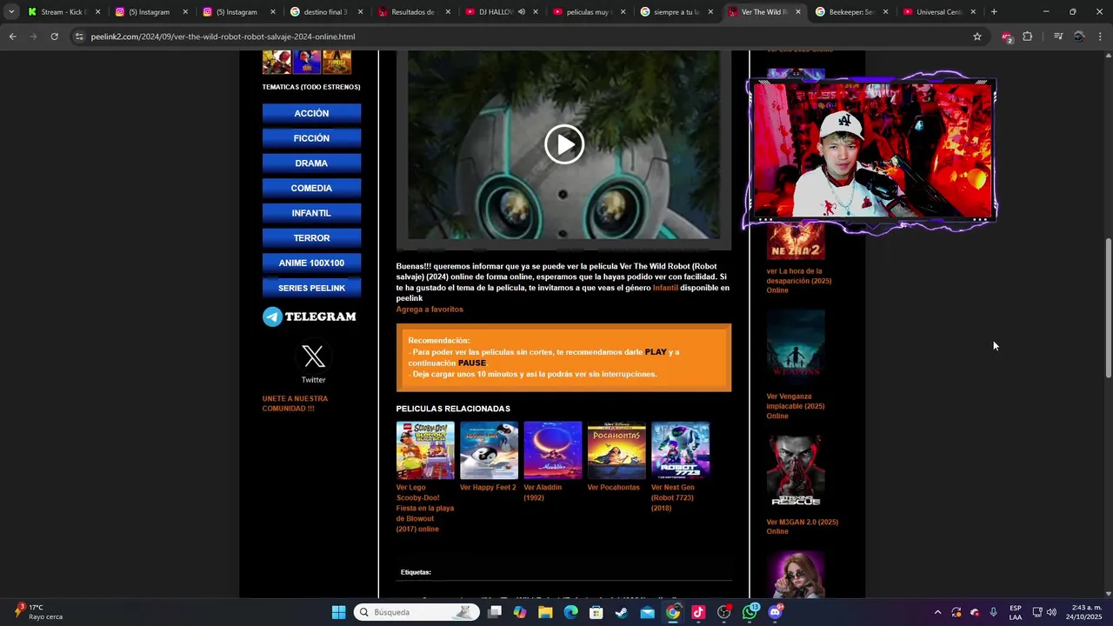Screen dimensions: 1113x626
Task: Open new browser tab
Action: pyautogui.click(x=994, y=12)
